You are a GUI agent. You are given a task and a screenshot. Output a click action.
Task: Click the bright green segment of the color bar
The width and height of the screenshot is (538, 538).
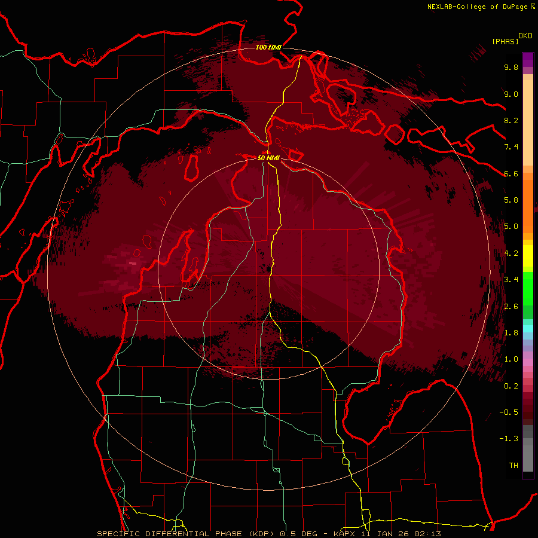click(x=528, y=288)
